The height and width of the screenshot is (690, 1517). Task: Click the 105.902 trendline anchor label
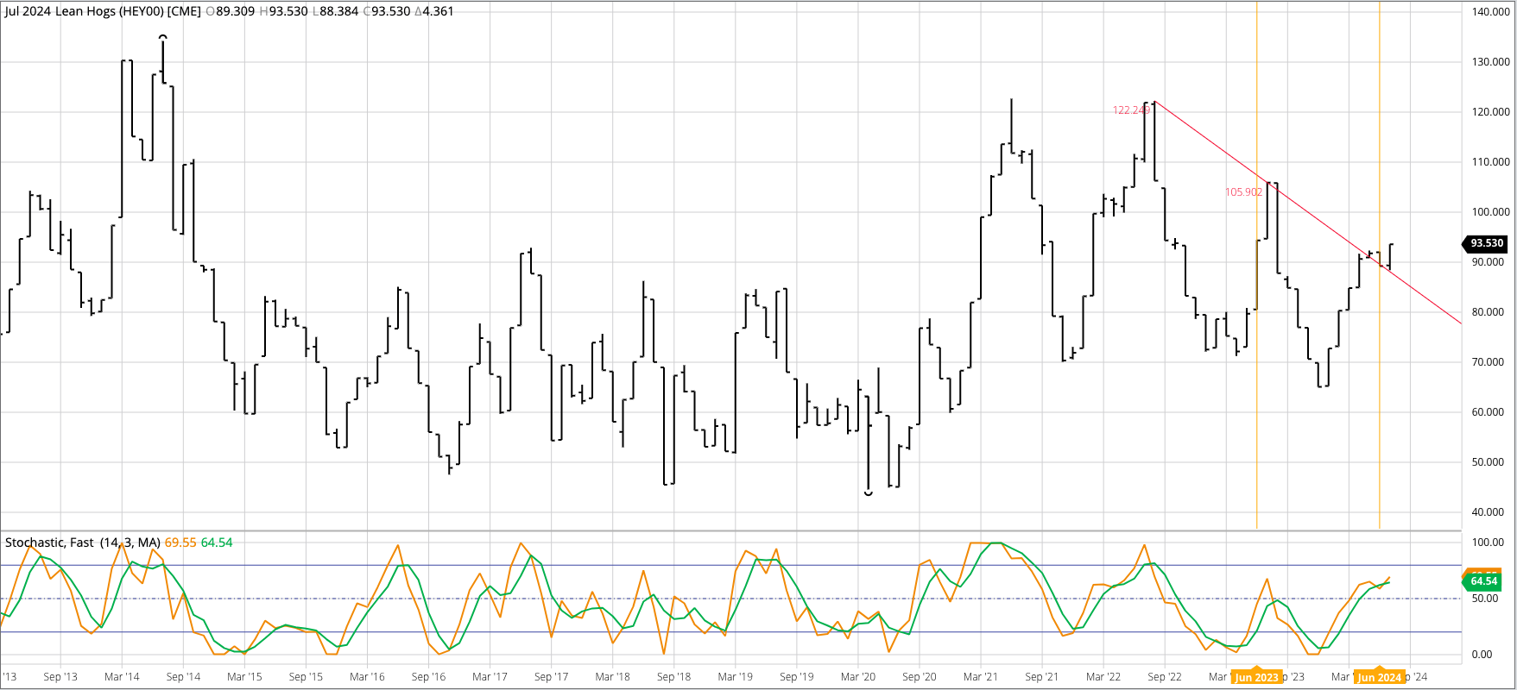[1243, 192]
